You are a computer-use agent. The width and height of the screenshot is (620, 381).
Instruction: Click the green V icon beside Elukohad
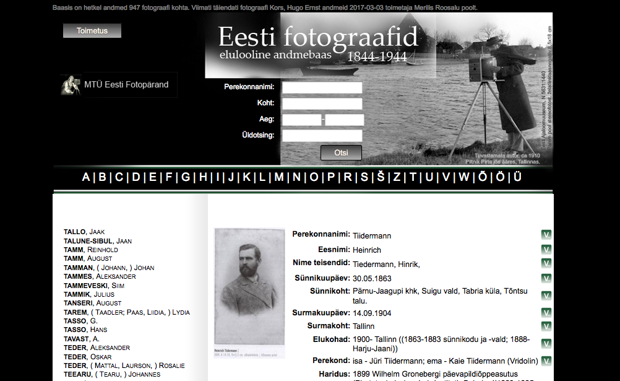point(546,344)
